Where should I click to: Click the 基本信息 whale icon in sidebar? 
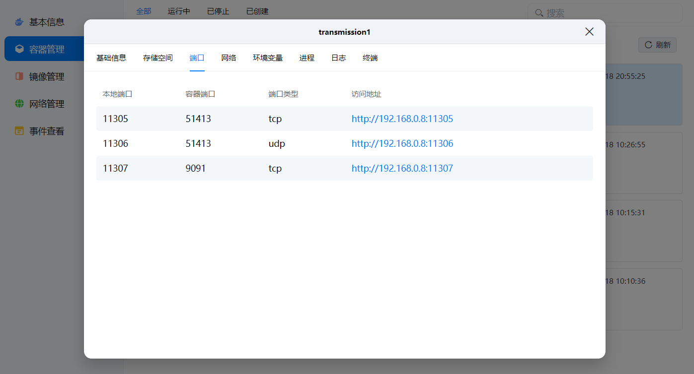[19, 22]
